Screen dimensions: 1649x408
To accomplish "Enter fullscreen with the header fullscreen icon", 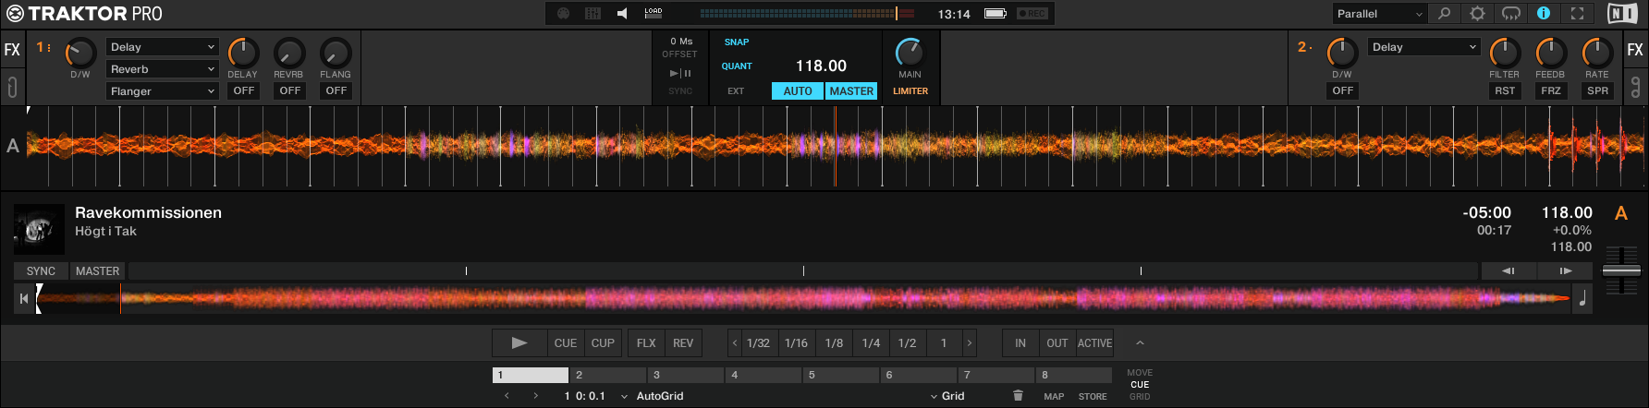I will click(1577, 14).
